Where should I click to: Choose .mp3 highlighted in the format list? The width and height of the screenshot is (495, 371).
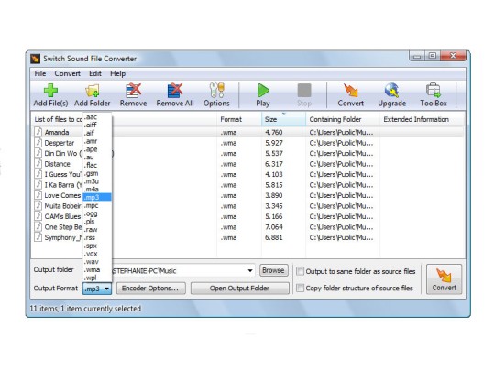tap(97, 197)
